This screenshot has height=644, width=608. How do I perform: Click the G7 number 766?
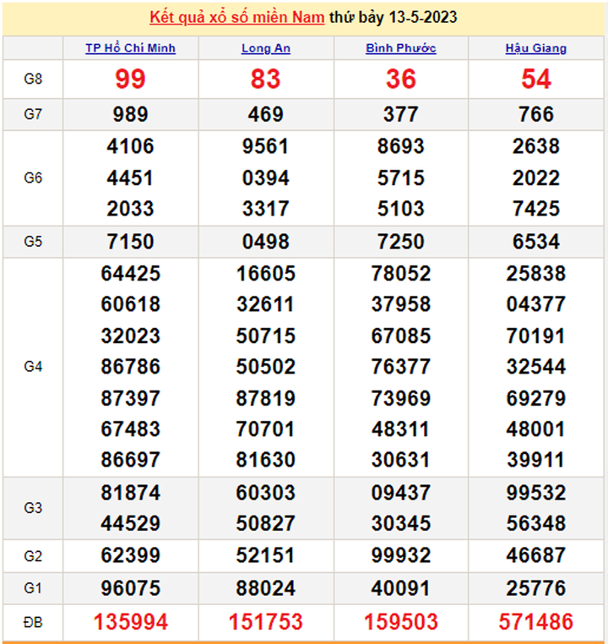pos(535,114)
